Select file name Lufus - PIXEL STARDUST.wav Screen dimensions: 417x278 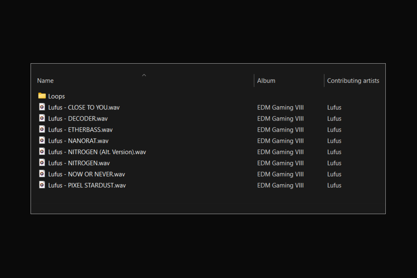click(x=87, y=185)
